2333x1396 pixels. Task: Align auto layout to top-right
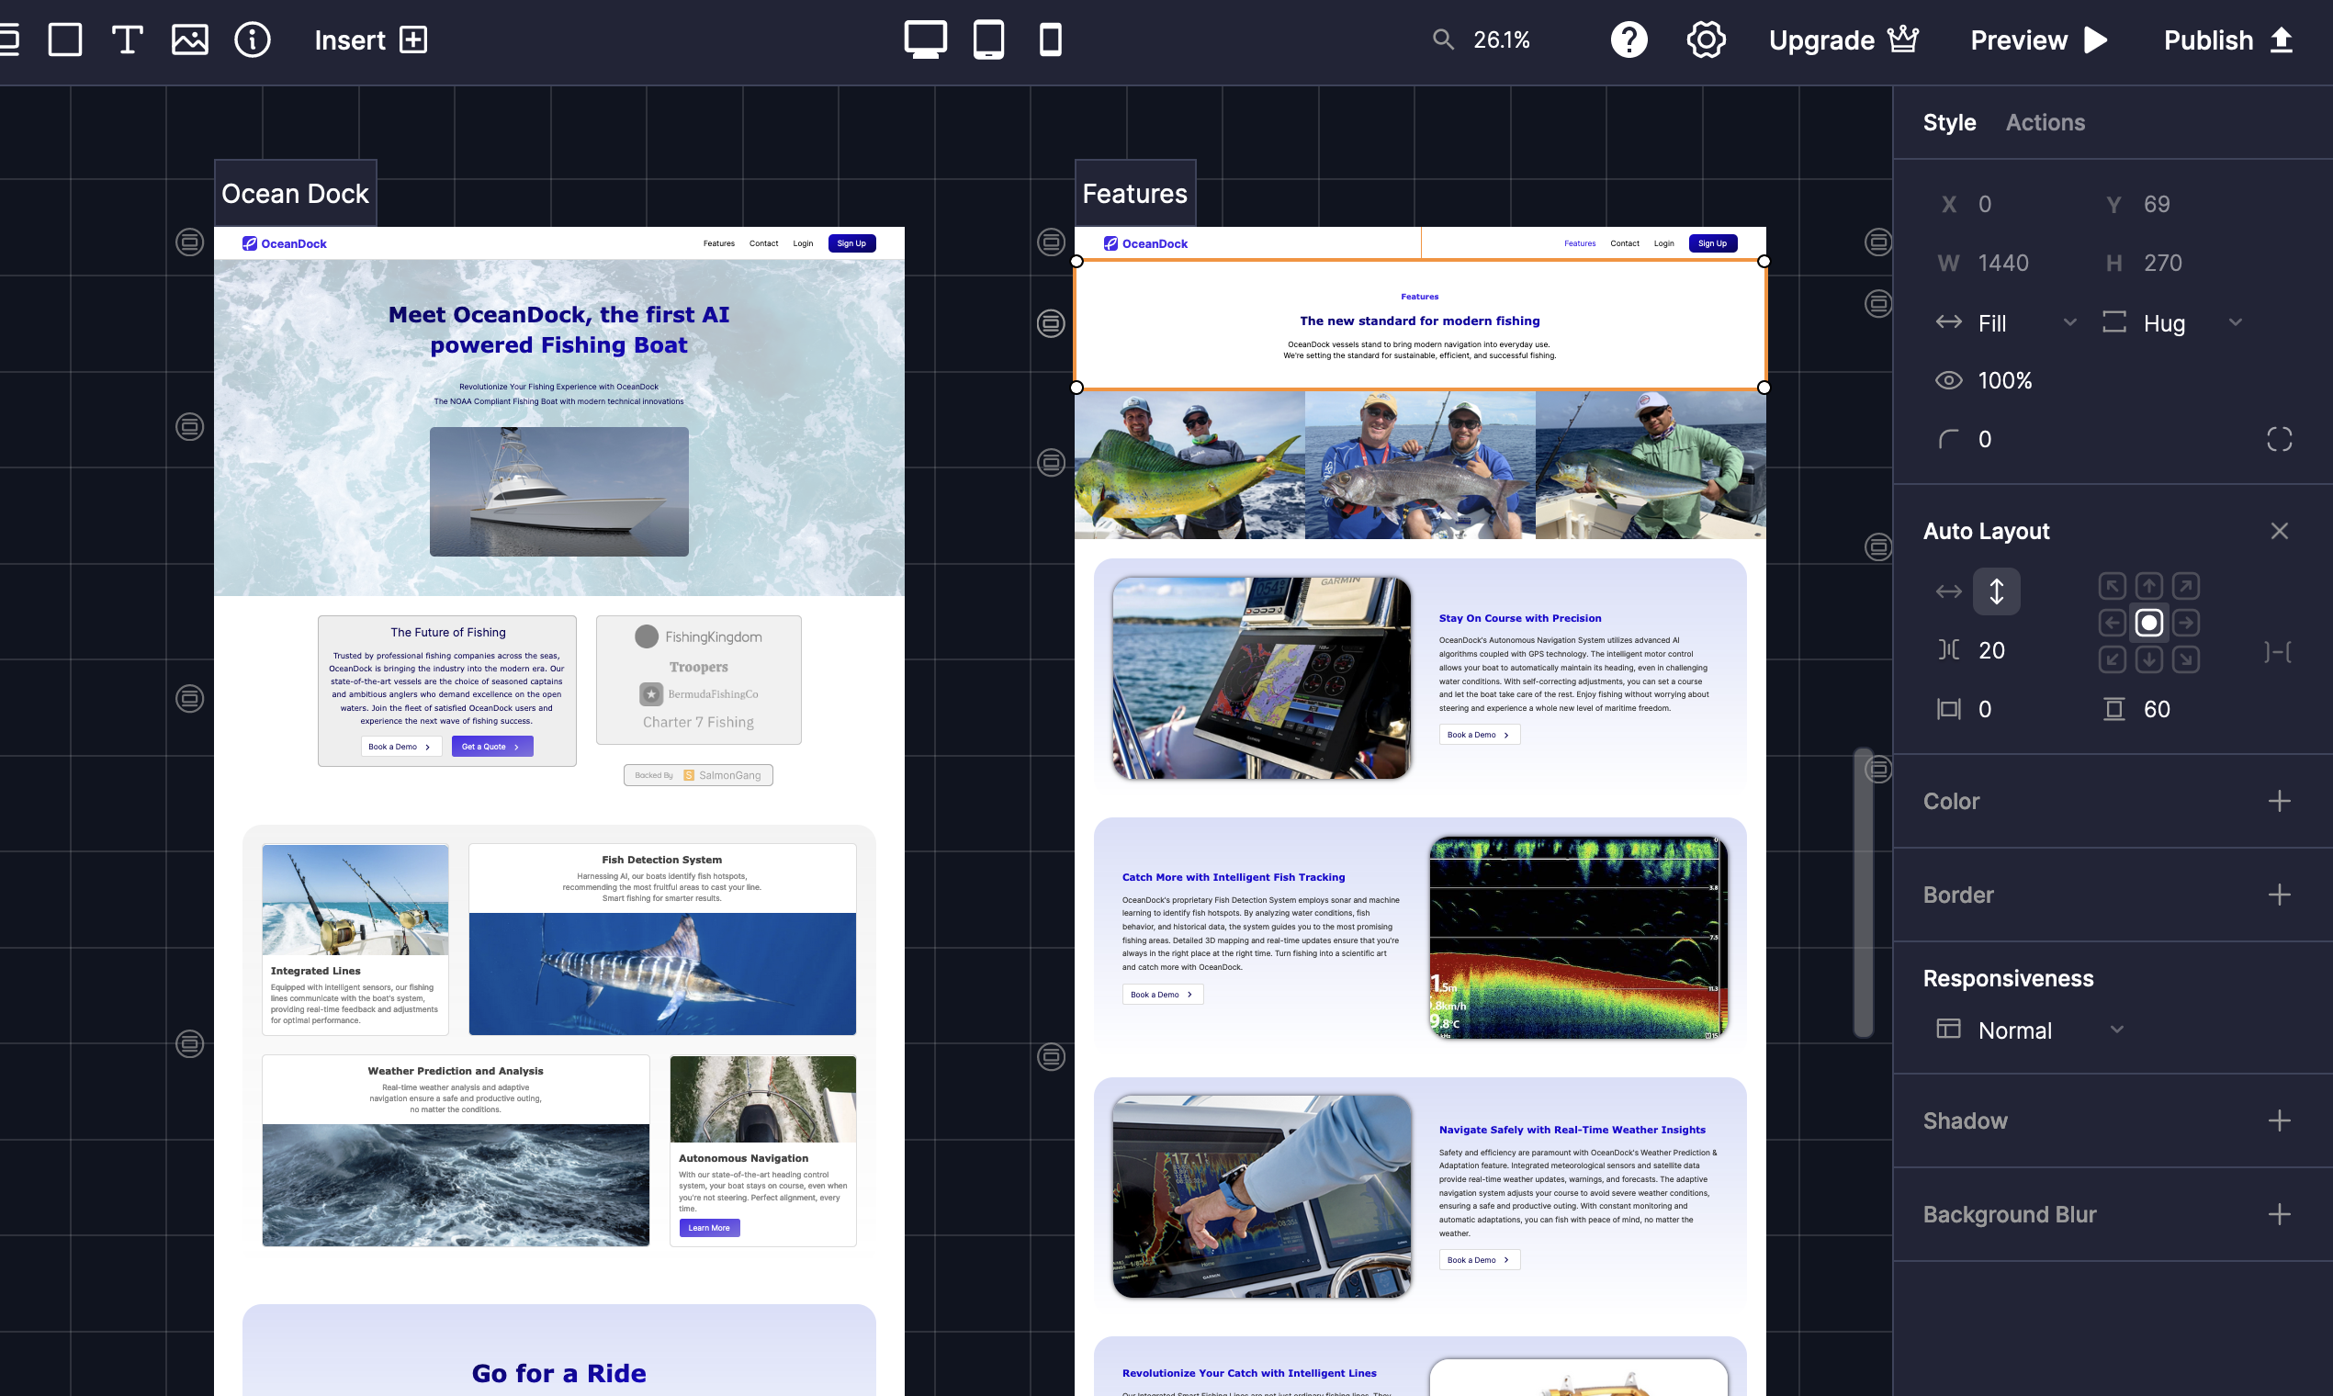(x=2185, y=586)
